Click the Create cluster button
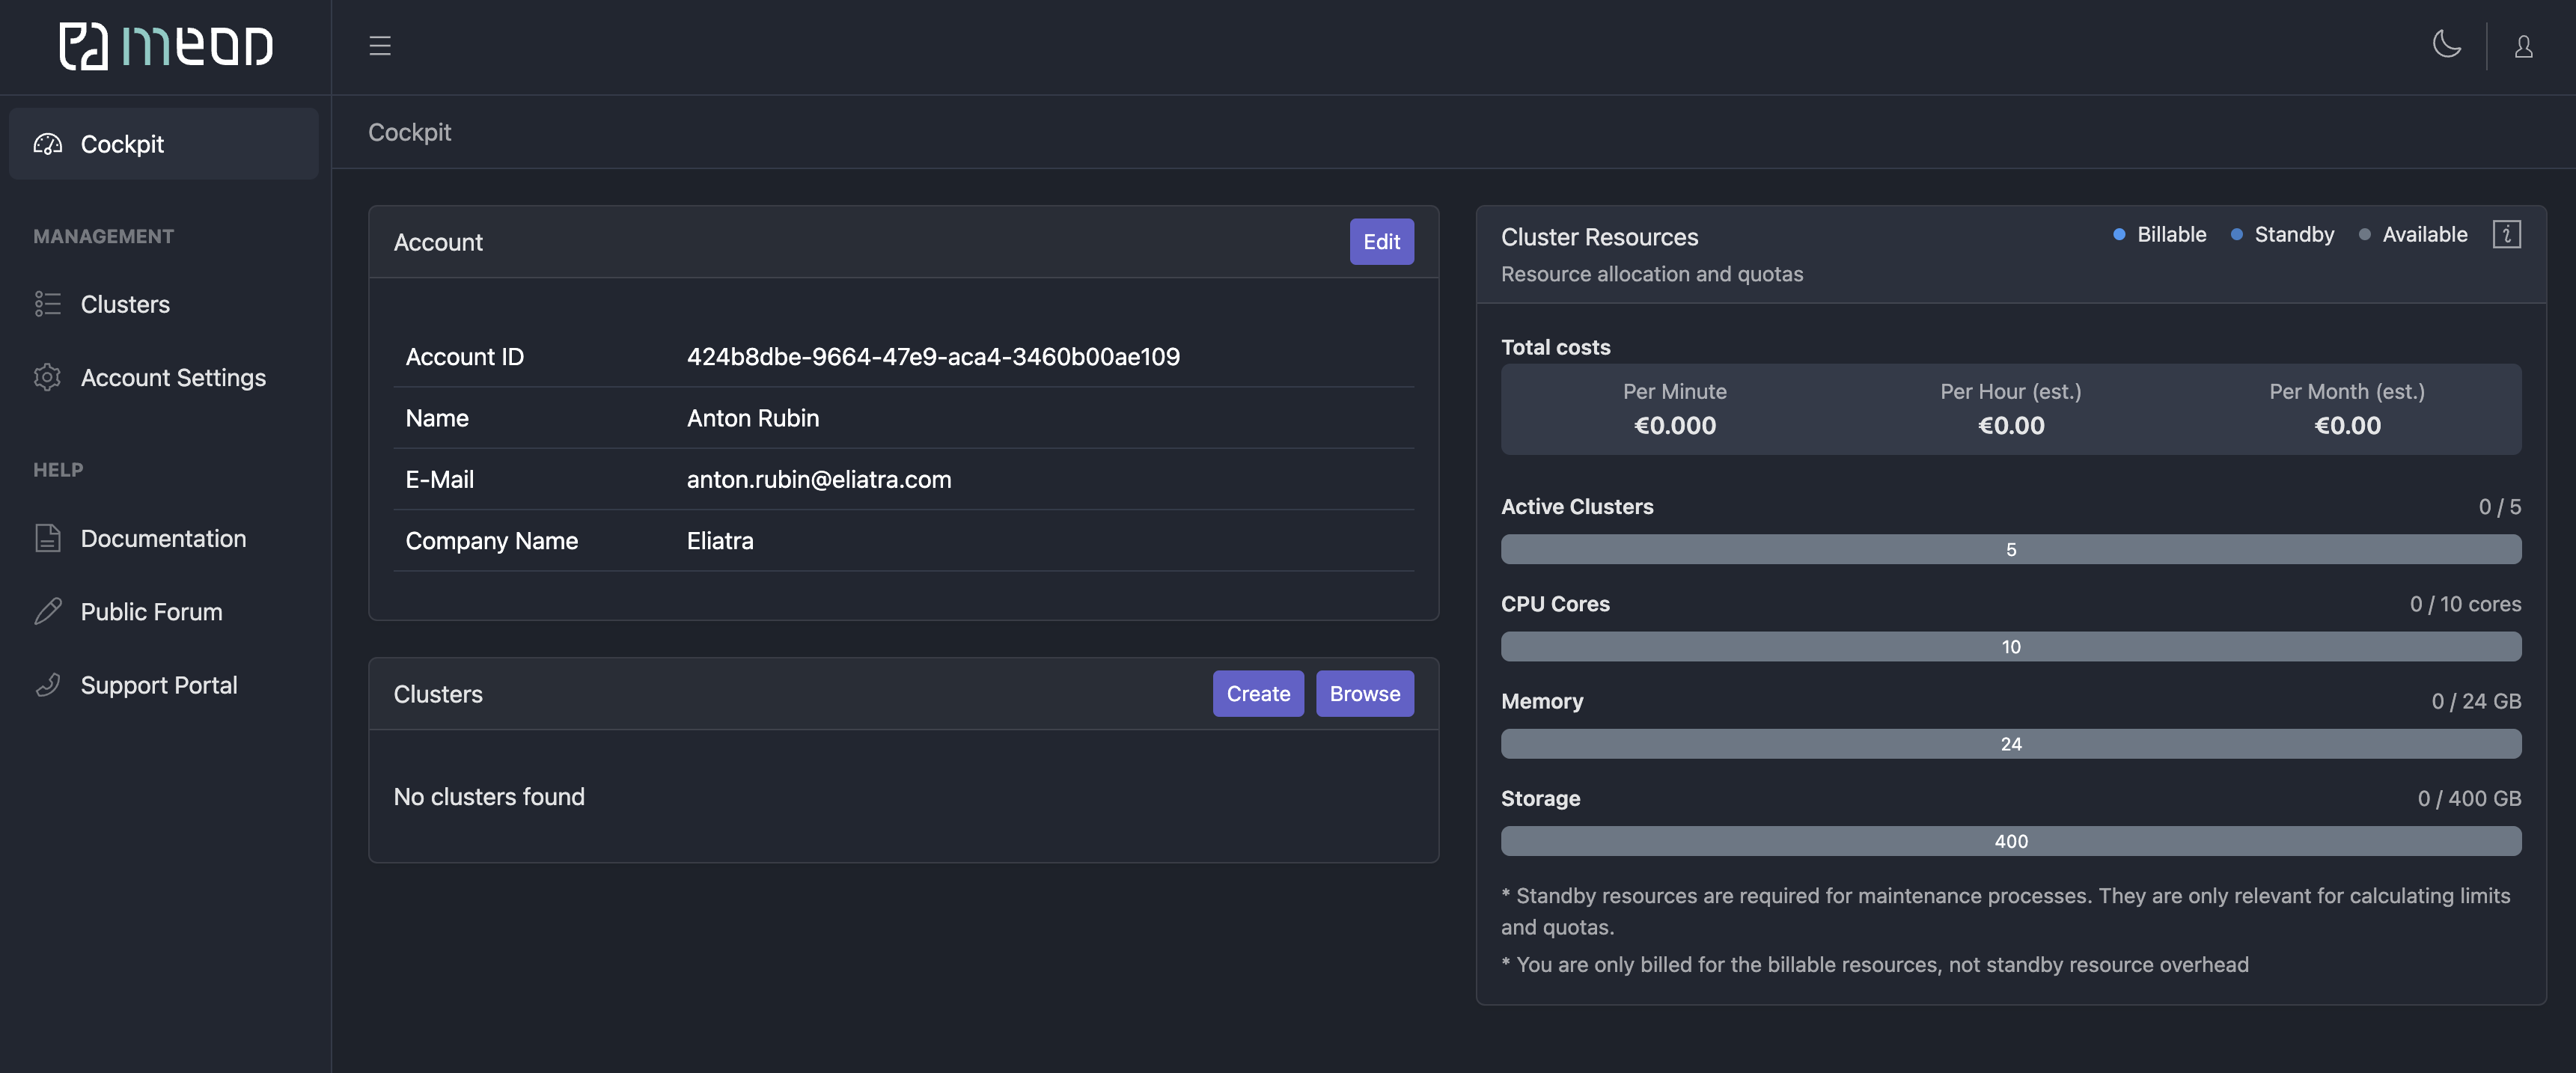The width and height of the screenshot is (2576, 1073). (1258, 694)
